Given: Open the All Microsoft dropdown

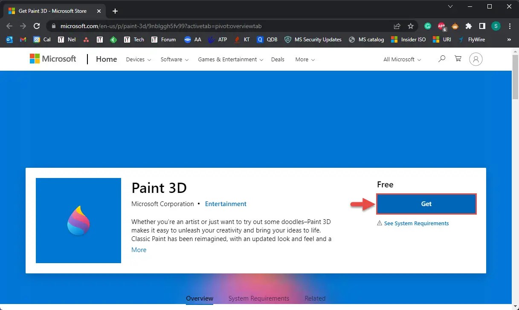Looking at the screenshot, I should point(401,60).
